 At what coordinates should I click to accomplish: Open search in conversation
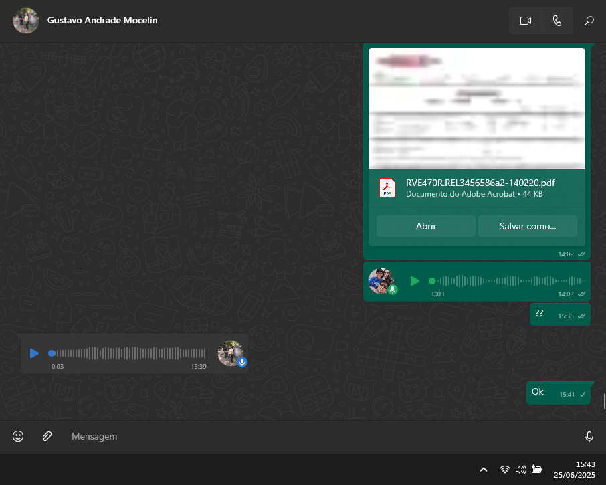click(x=589, y=21)
